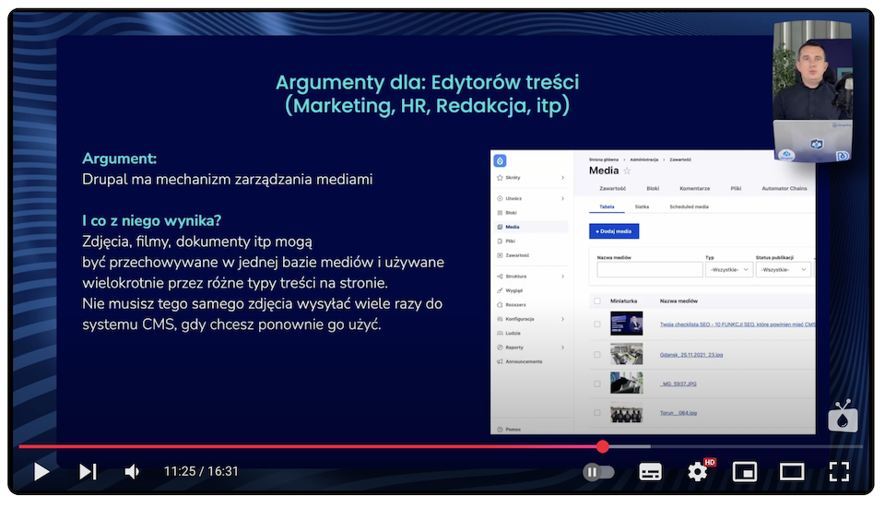Expand the Utwórz submenu chevron
The image size is (885, 507).
coord(562,199)
